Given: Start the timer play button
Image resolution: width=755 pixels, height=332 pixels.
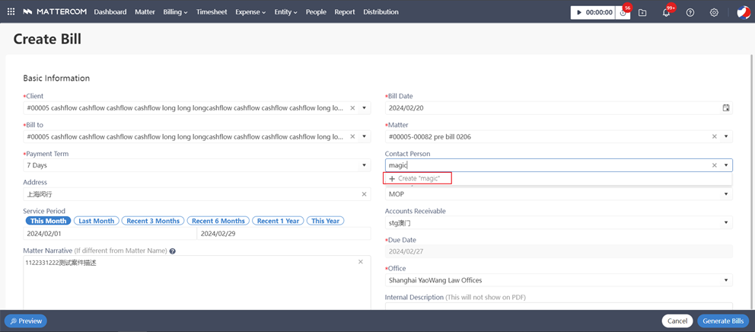Looking at the screenshot, I should point(579,12).
